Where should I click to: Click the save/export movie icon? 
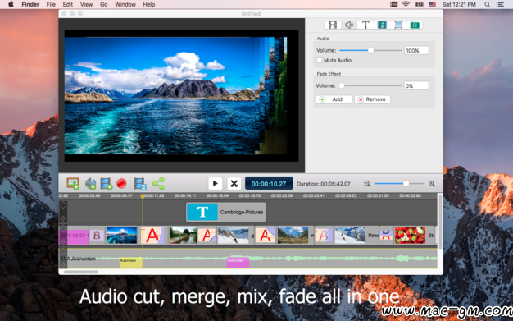coord(140,184)
